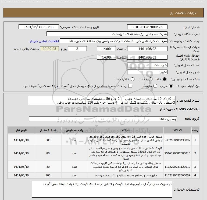Click the delivery city اهواز field
This screenshot has width=207, height=200.
pos(147,72)
